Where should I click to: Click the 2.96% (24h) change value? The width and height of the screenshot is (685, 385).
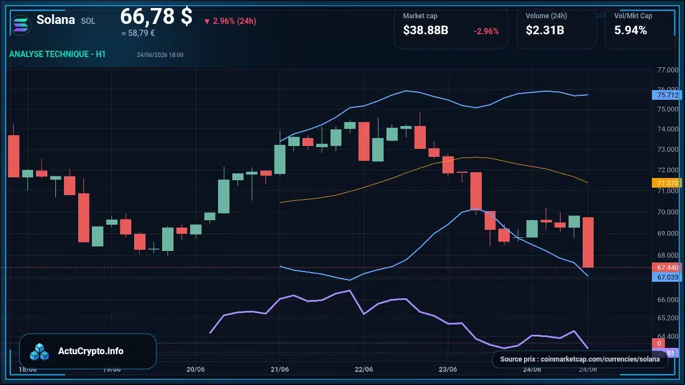tap(234, 22)
